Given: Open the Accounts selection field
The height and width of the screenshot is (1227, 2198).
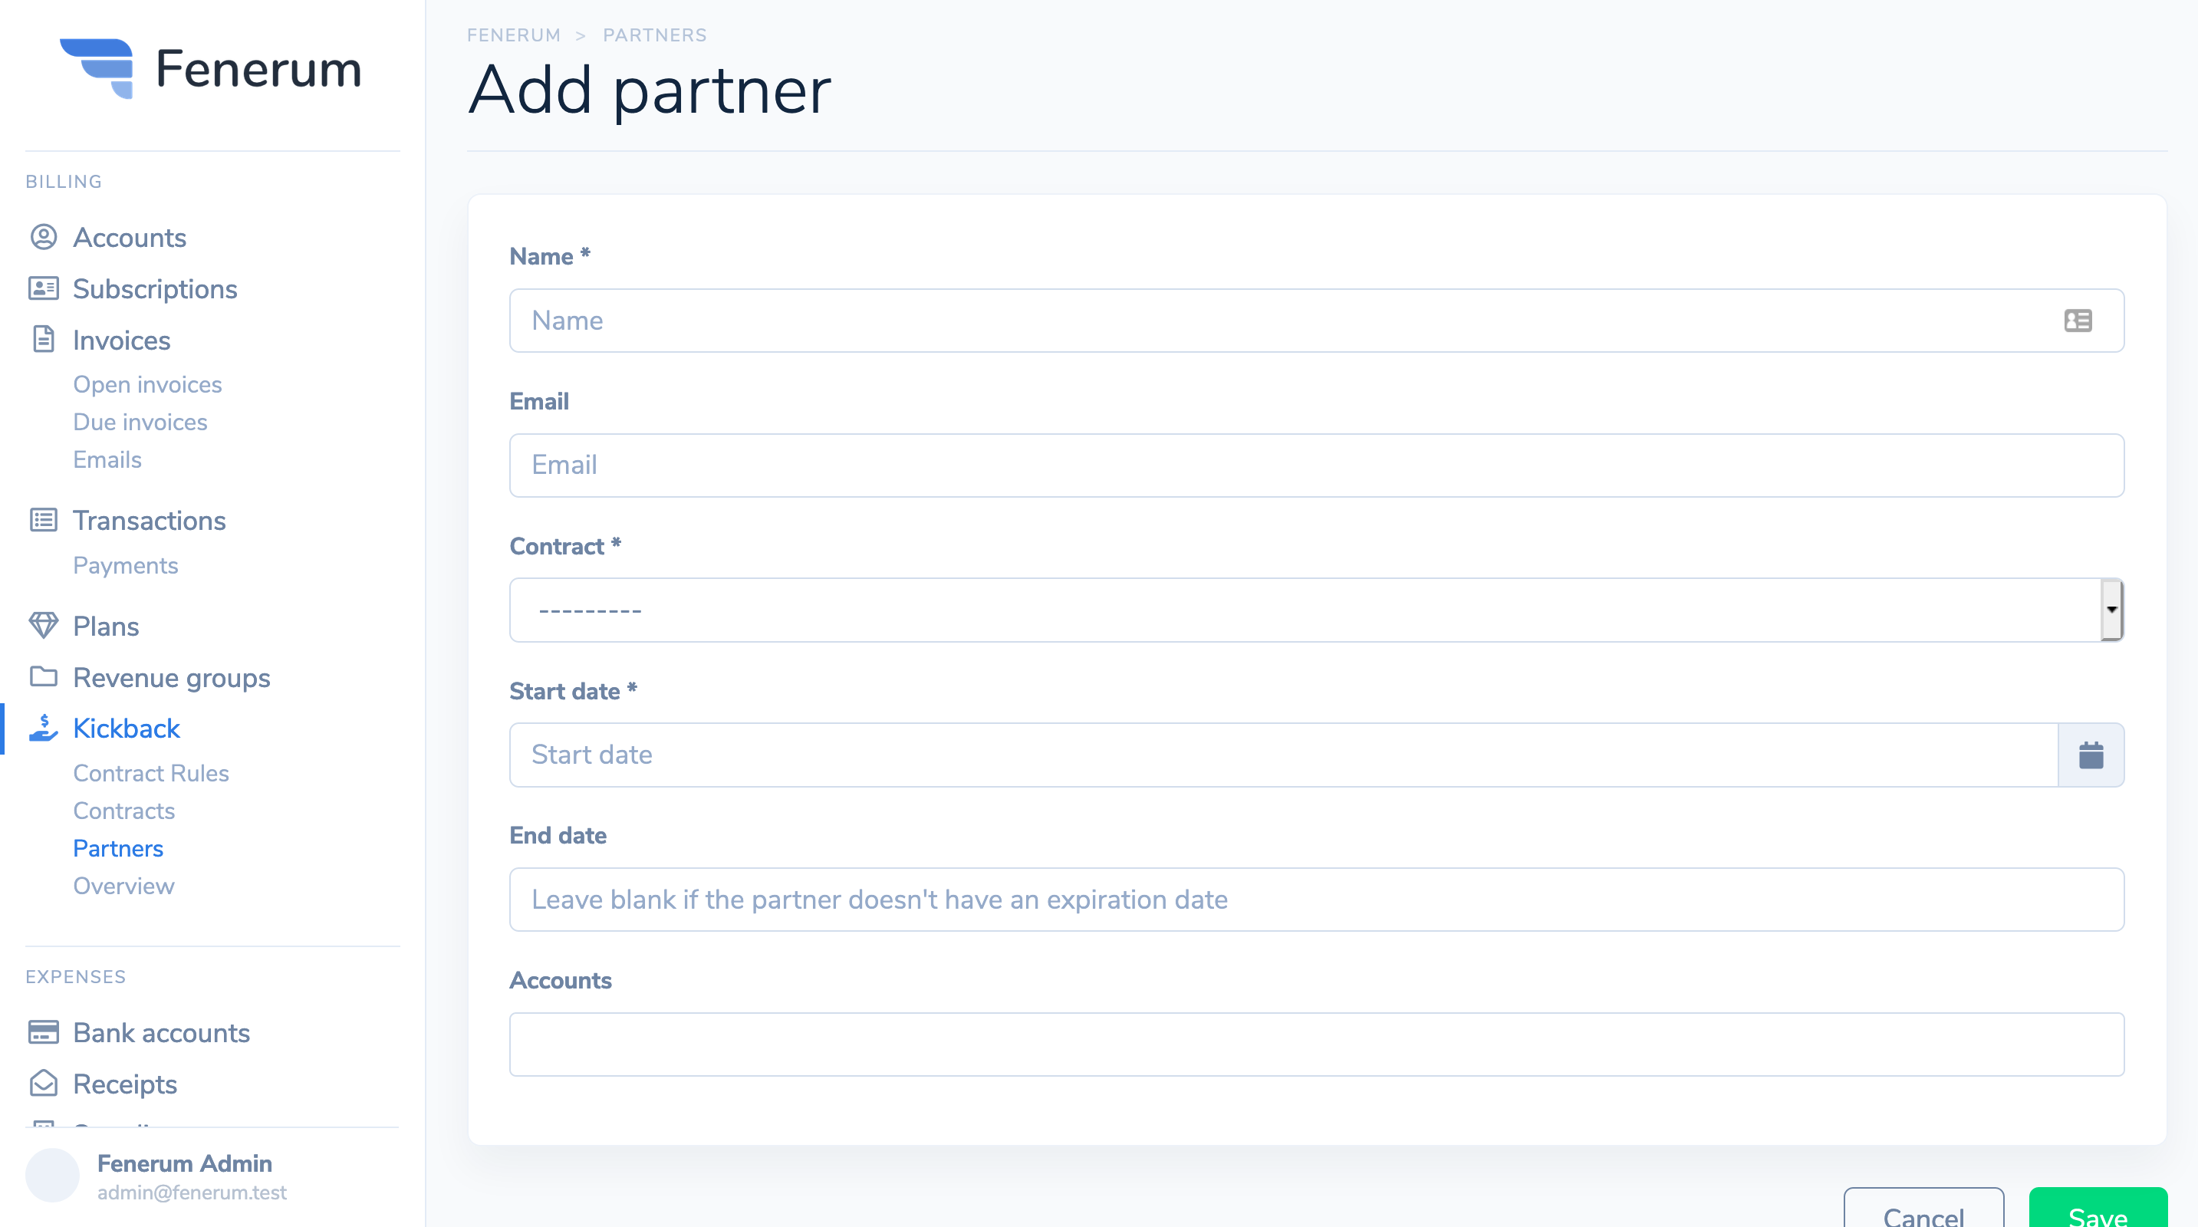Looking at the screenshot, I should (1317, 1044).
